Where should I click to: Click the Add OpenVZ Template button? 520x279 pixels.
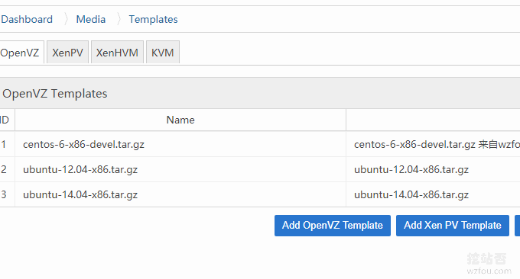pyautogui.click(x=333, y=226)
